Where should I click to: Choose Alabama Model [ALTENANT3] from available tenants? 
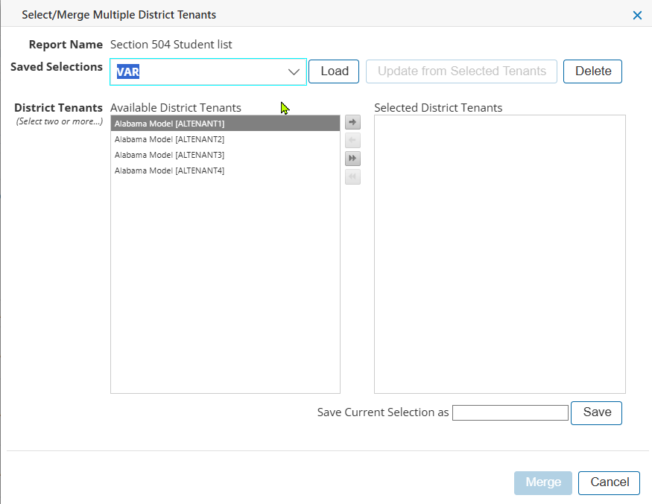pyautogui.click(x=169, y=155)
